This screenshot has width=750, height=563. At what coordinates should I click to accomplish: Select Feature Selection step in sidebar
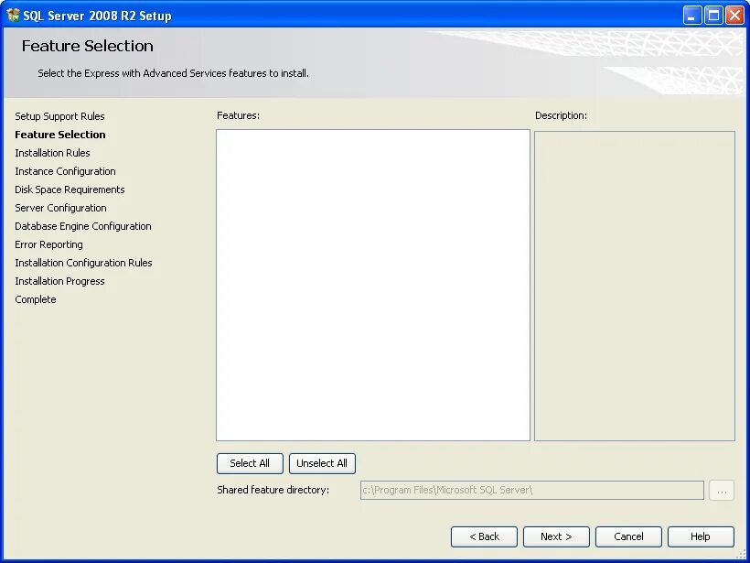(x=60, y=135)
